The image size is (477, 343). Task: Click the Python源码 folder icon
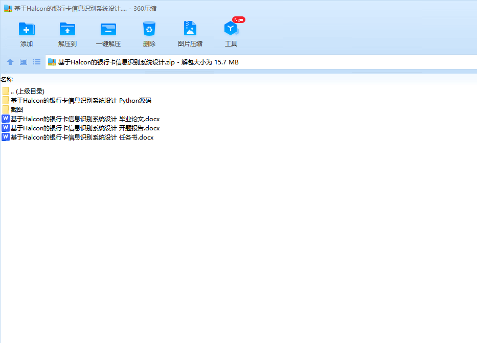pos(6,100)
